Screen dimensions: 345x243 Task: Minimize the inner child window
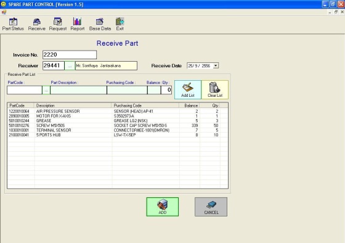pyautogui.click(x=330, y=12)
